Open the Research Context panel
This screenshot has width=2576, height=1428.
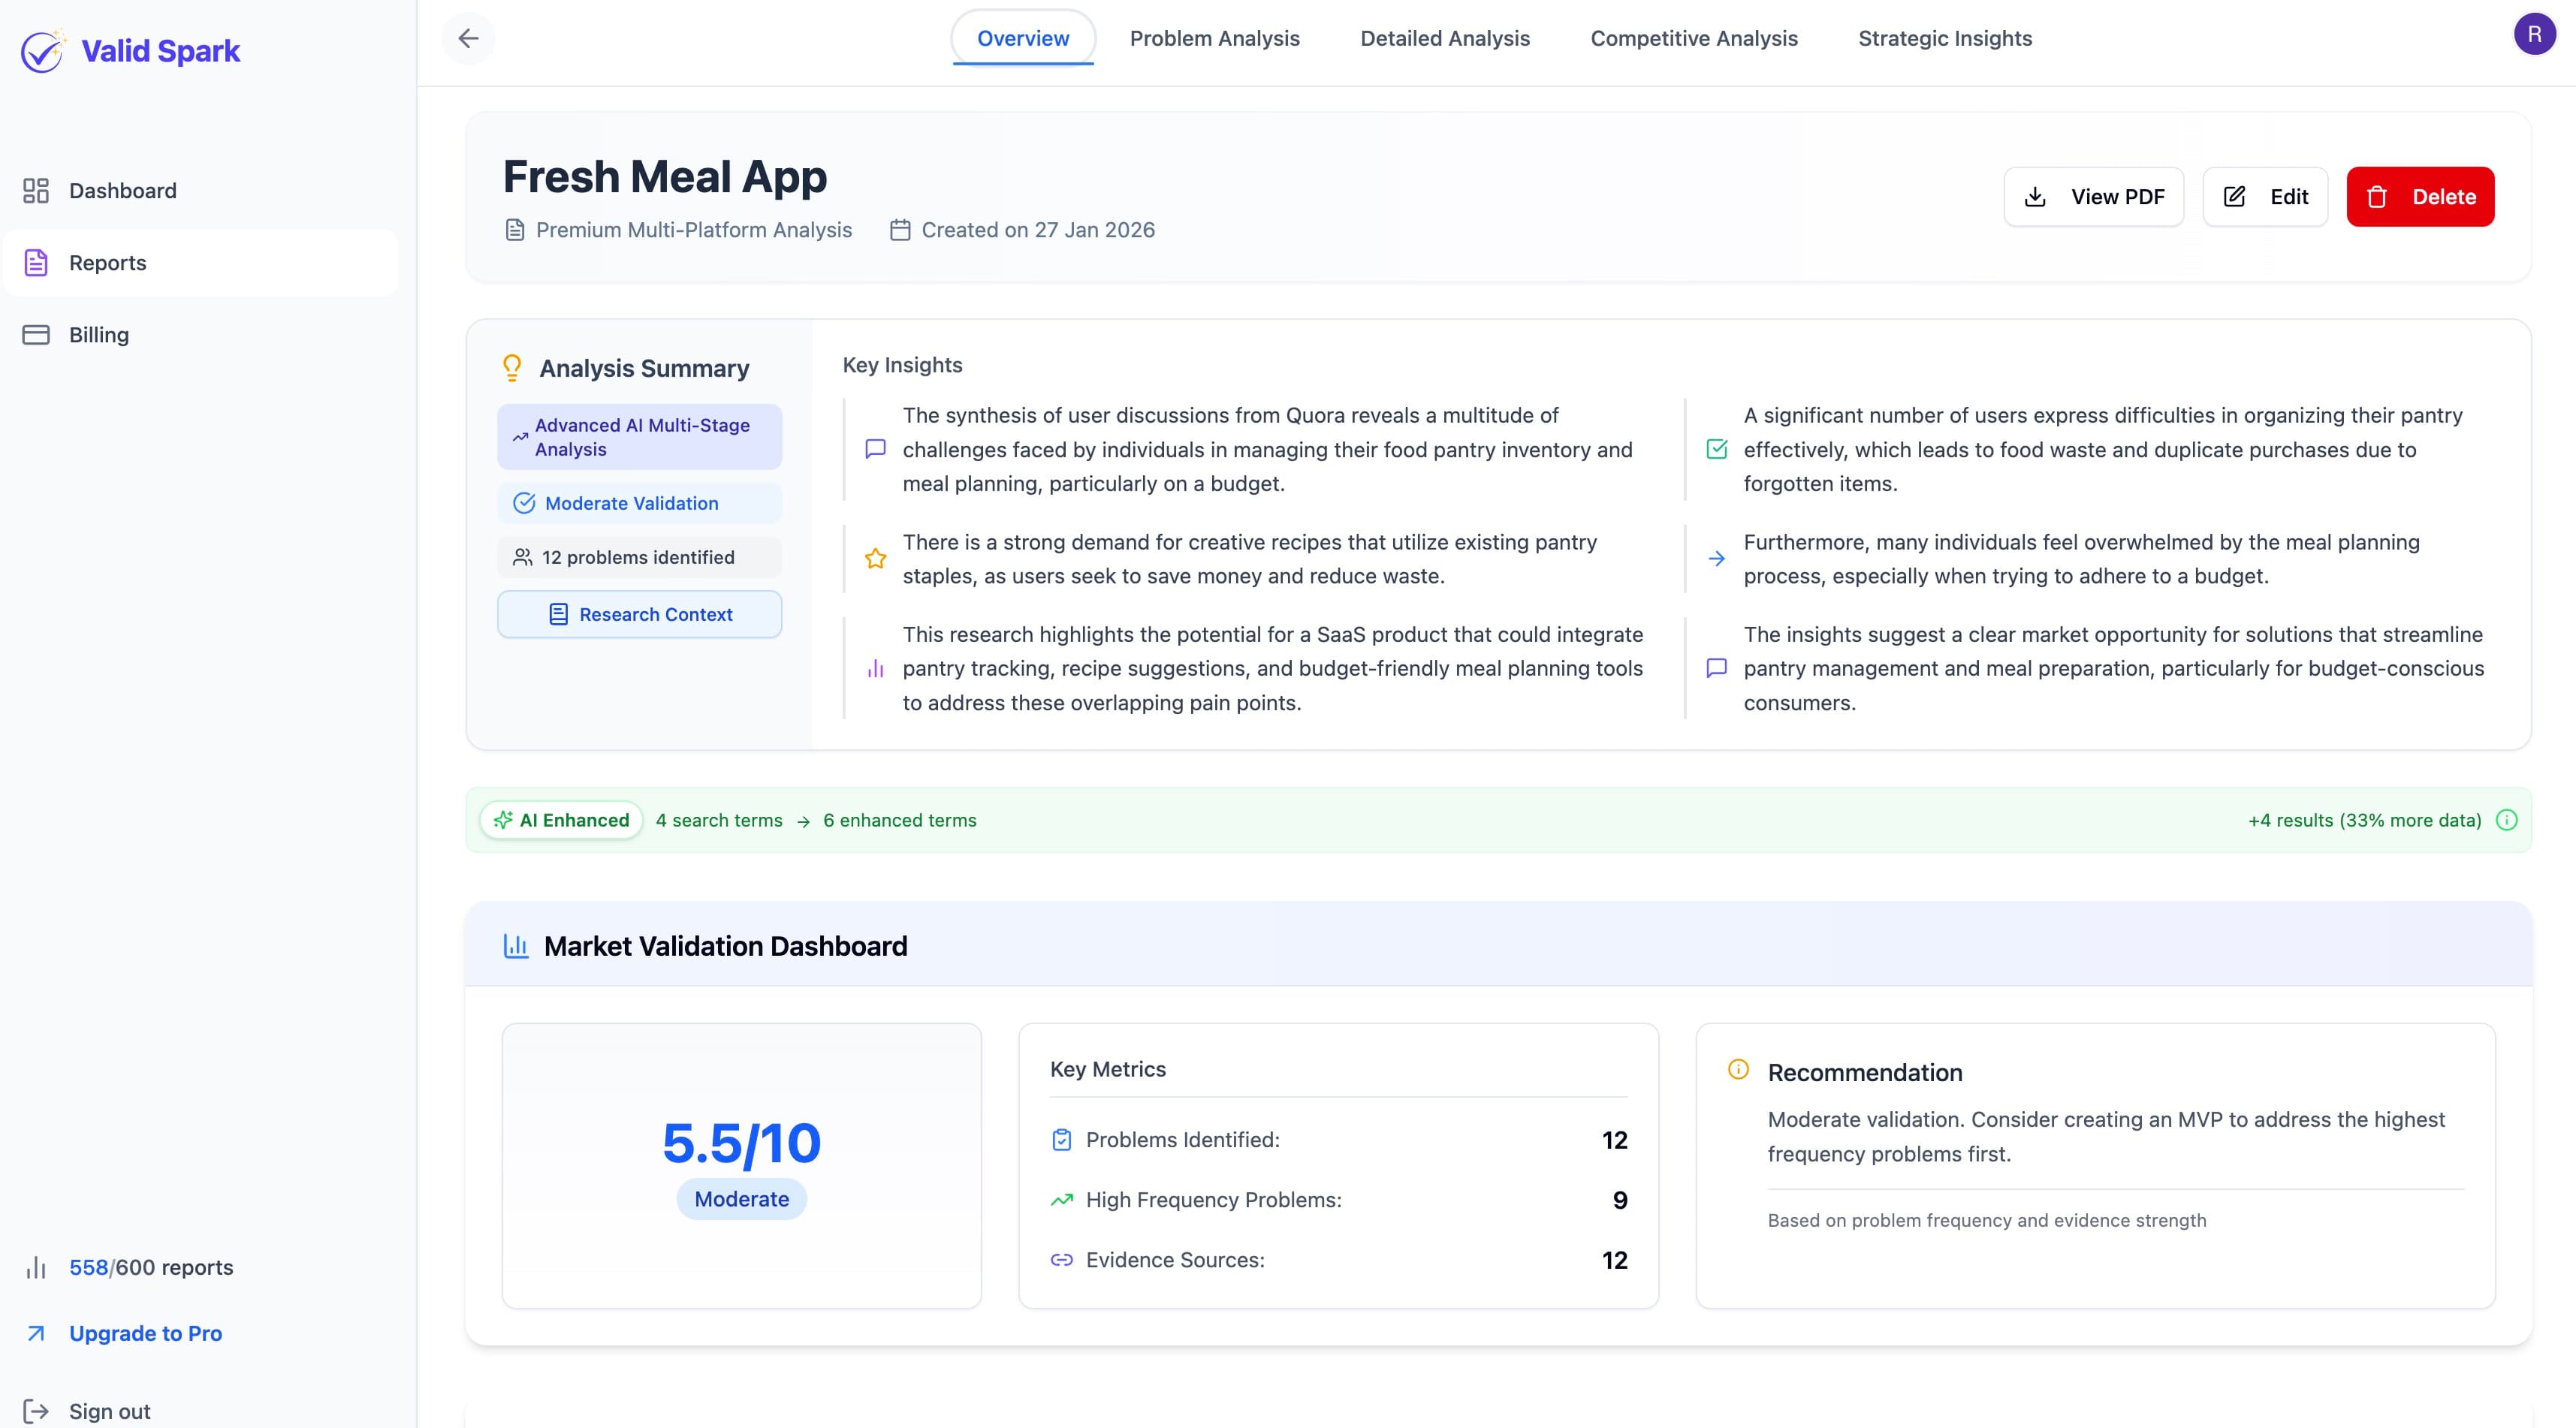click(639, 614)
